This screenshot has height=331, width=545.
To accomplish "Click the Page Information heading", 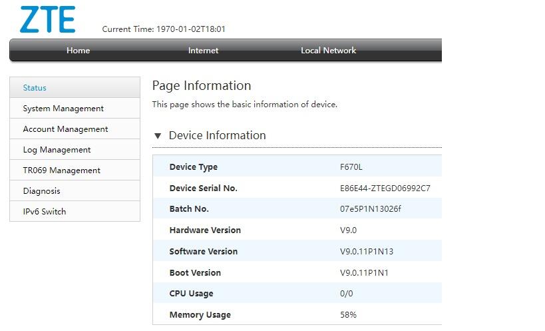I will (202, 86).
